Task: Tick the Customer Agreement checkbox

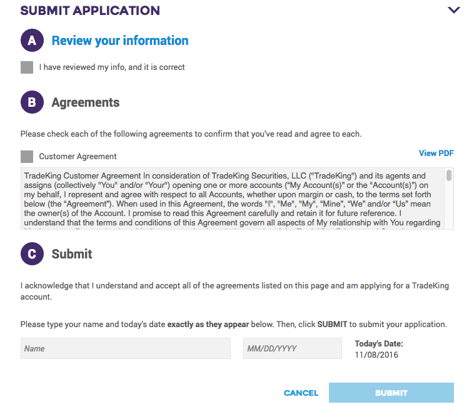Action: pos(27,157)
